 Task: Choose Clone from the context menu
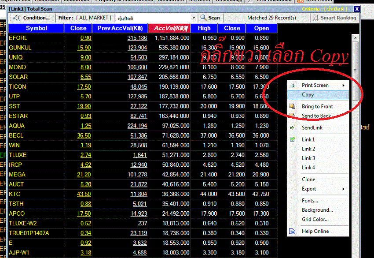[x=308, y=179]
